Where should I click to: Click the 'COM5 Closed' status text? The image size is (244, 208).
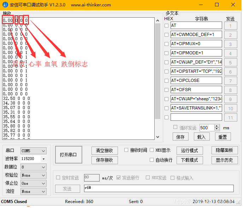coord(14,201)
